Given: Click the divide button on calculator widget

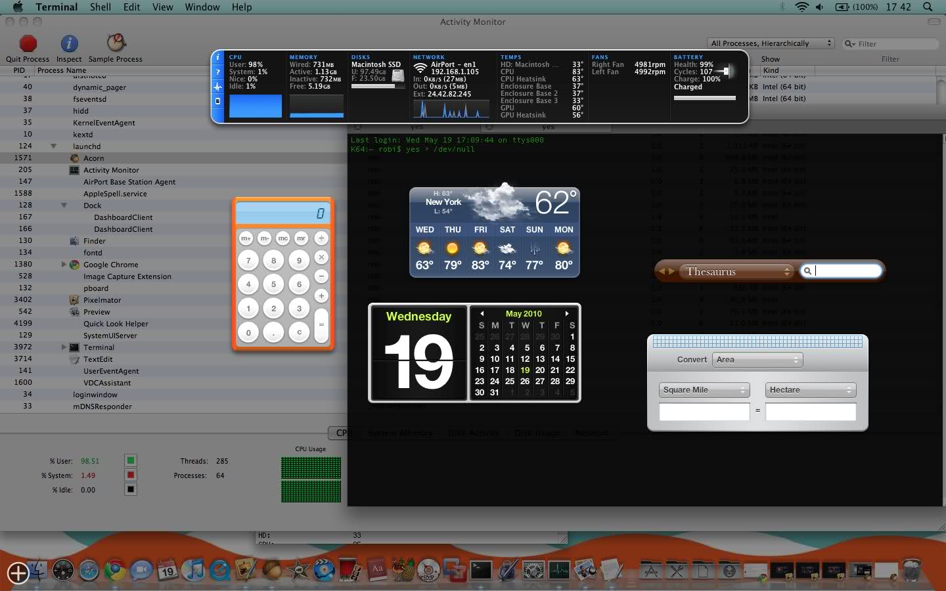Looking at the screenshot, I should click(x=321, y=238).
